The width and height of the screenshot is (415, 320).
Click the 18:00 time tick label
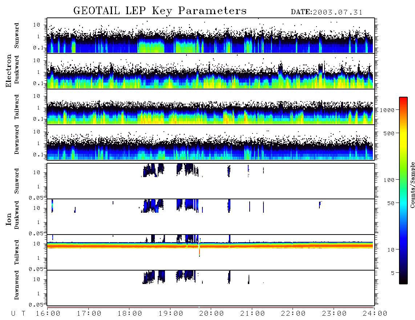pyautogui.click(x=130, y=313)
